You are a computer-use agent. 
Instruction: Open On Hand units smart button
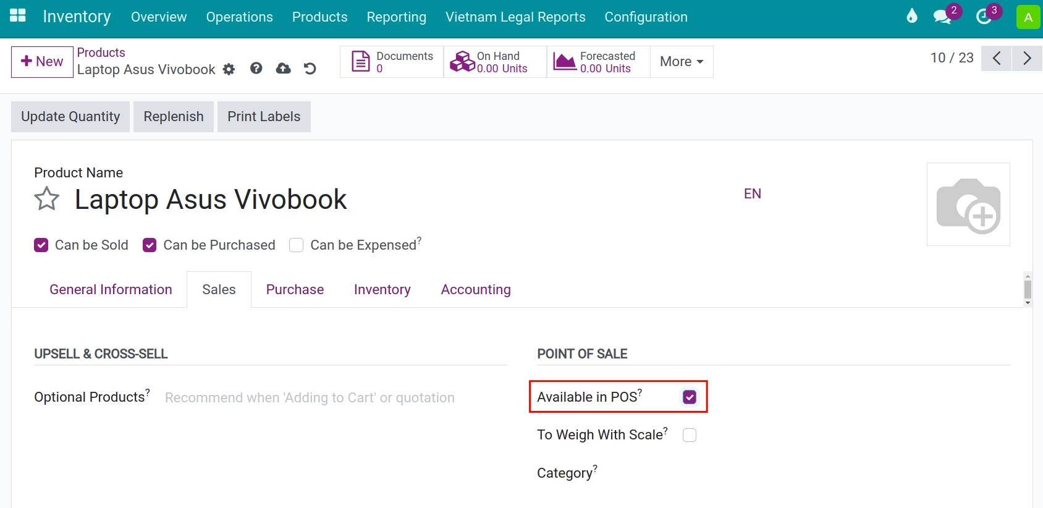pyautogui.click(x=495, y=62)
